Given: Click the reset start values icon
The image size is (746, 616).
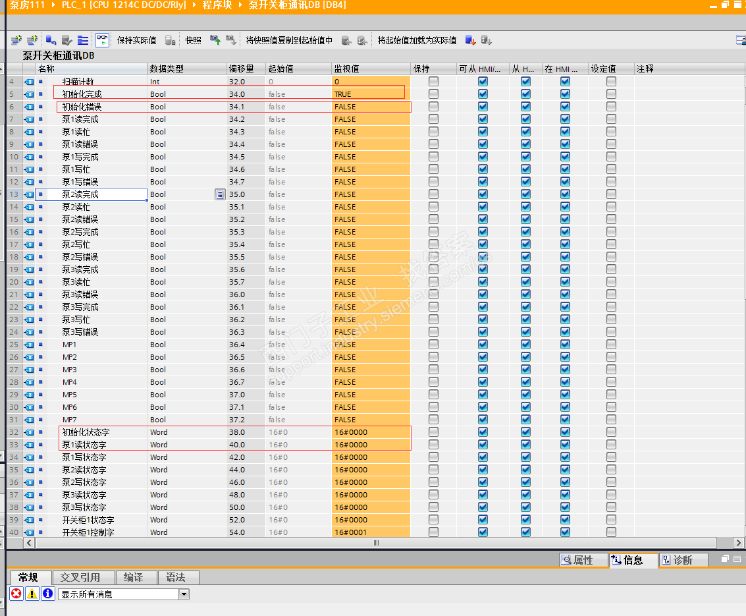Looking at the screenshot, I should point(51,40).
